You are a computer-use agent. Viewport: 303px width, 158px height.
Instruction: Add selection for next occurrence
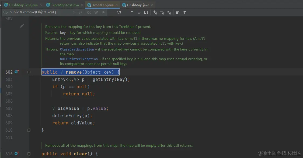pos(155,12)
